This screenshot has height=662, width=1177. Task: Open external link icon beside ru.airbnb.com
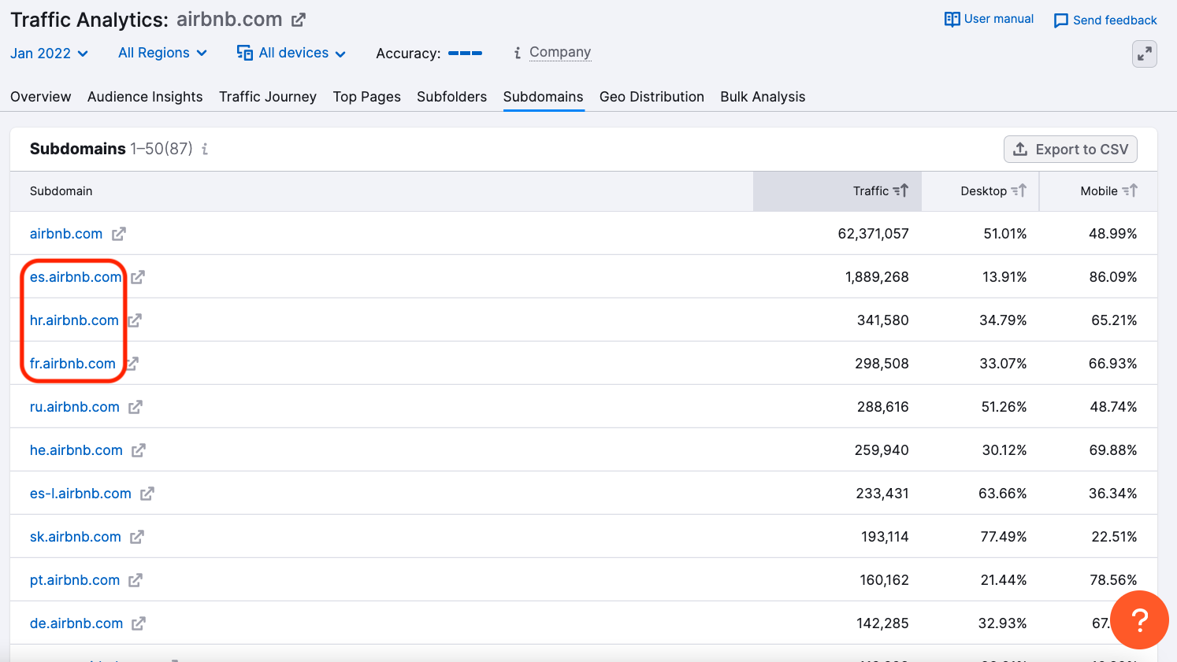[x=136, y=407]
